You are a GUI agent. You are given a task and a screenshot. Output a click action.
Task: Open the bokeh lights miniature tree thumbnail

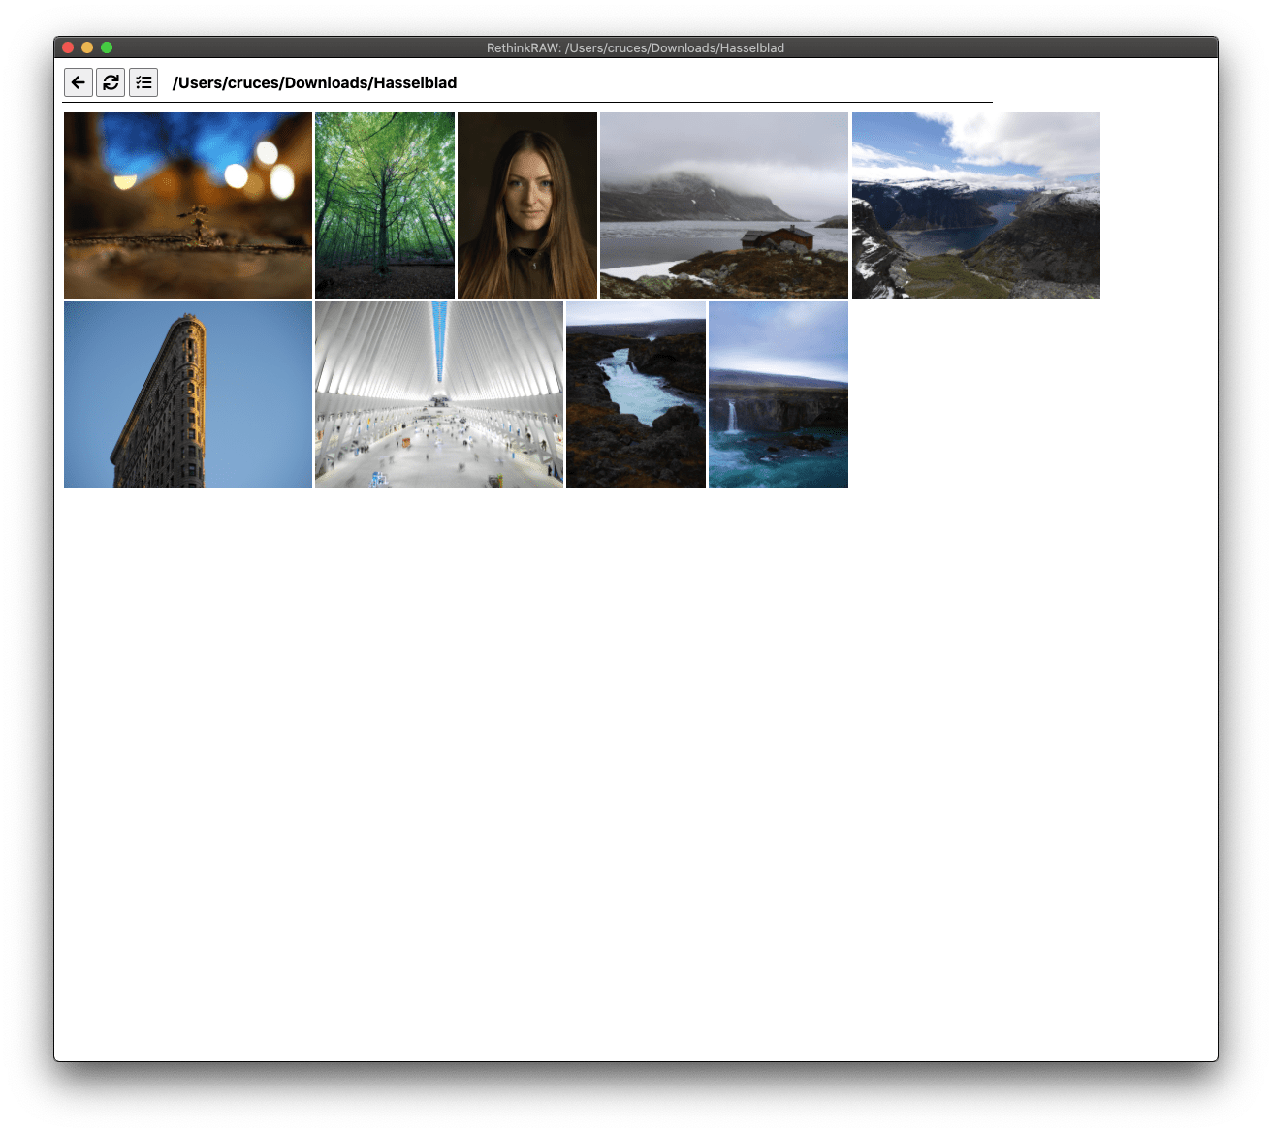(188, 205)
